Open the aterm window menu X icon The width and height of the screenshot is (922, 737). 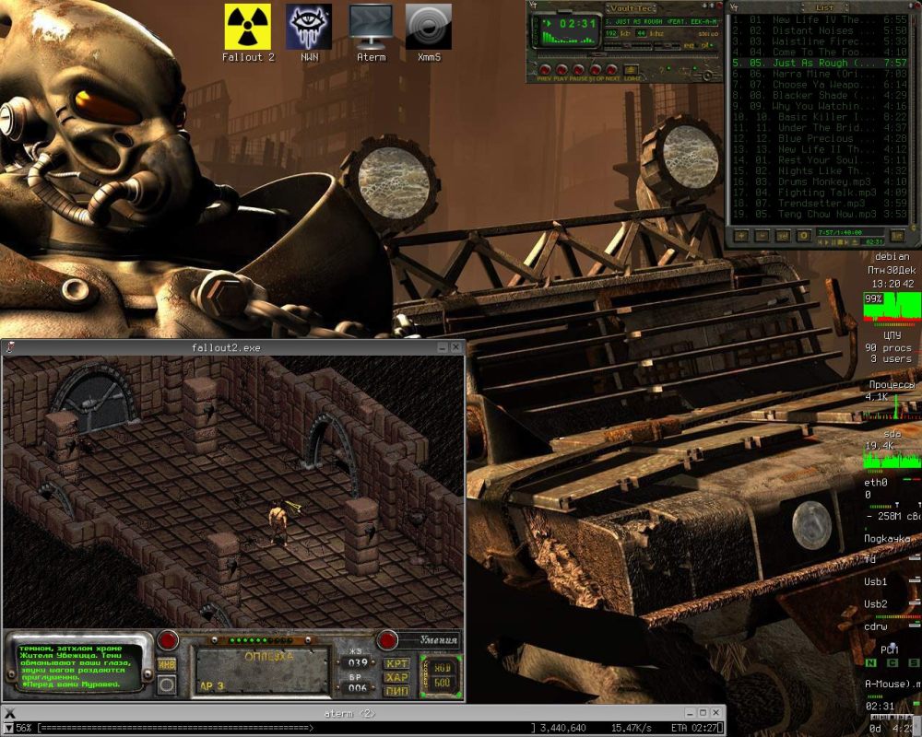click(9, 713)
